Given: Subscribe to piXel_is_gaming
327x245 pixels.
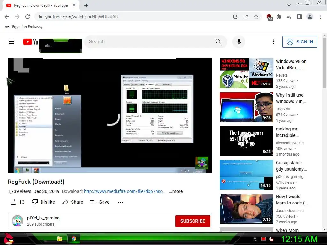Looking at the screenshot, I should click(193, 221).
